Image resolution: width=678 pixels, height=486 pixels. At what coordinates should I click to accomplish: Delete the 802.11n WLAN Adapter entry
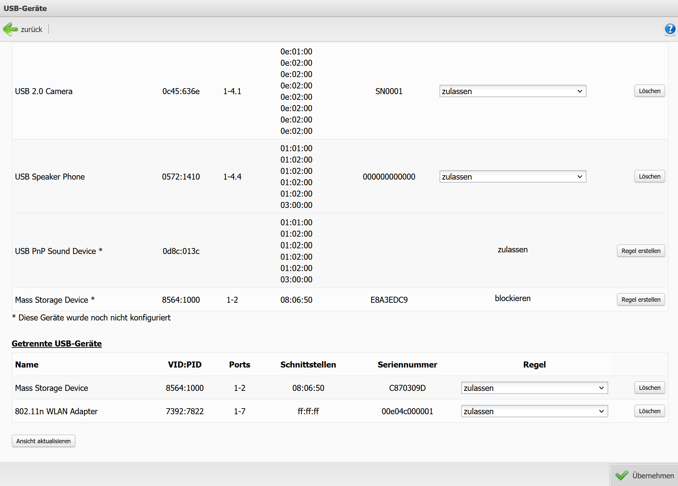click(x=649, y=411)
